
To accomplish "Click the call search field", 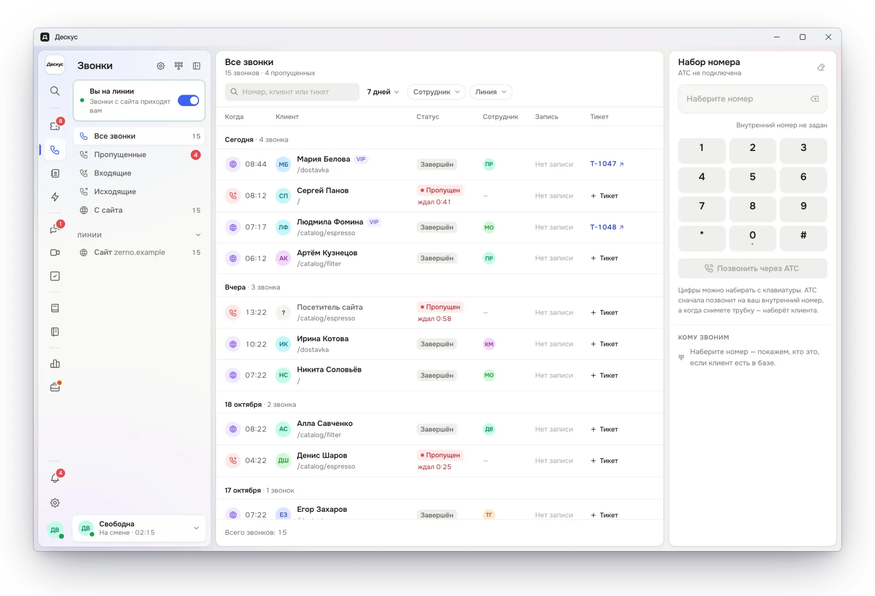I will pos(292,92).
